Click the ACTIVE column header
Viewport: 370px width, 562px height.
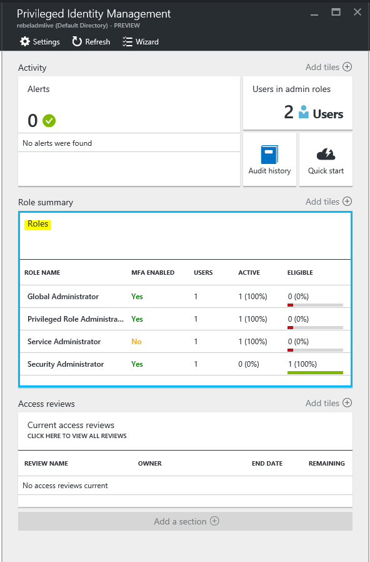[249, 273]
